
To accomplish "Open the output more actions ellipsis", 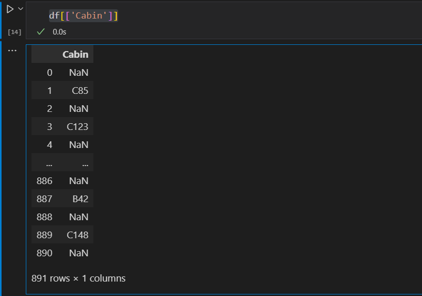I will tap(12, 51).
